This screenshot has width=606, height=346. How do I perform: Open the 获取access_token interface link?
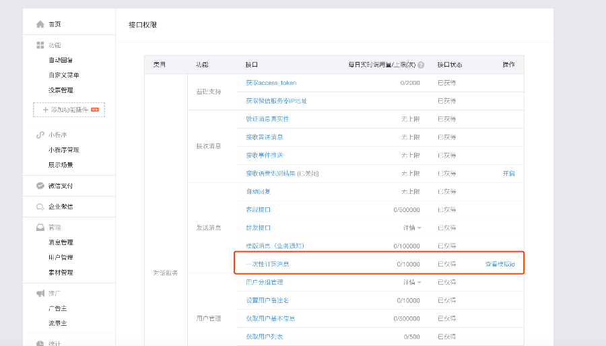tap(271, 83)
